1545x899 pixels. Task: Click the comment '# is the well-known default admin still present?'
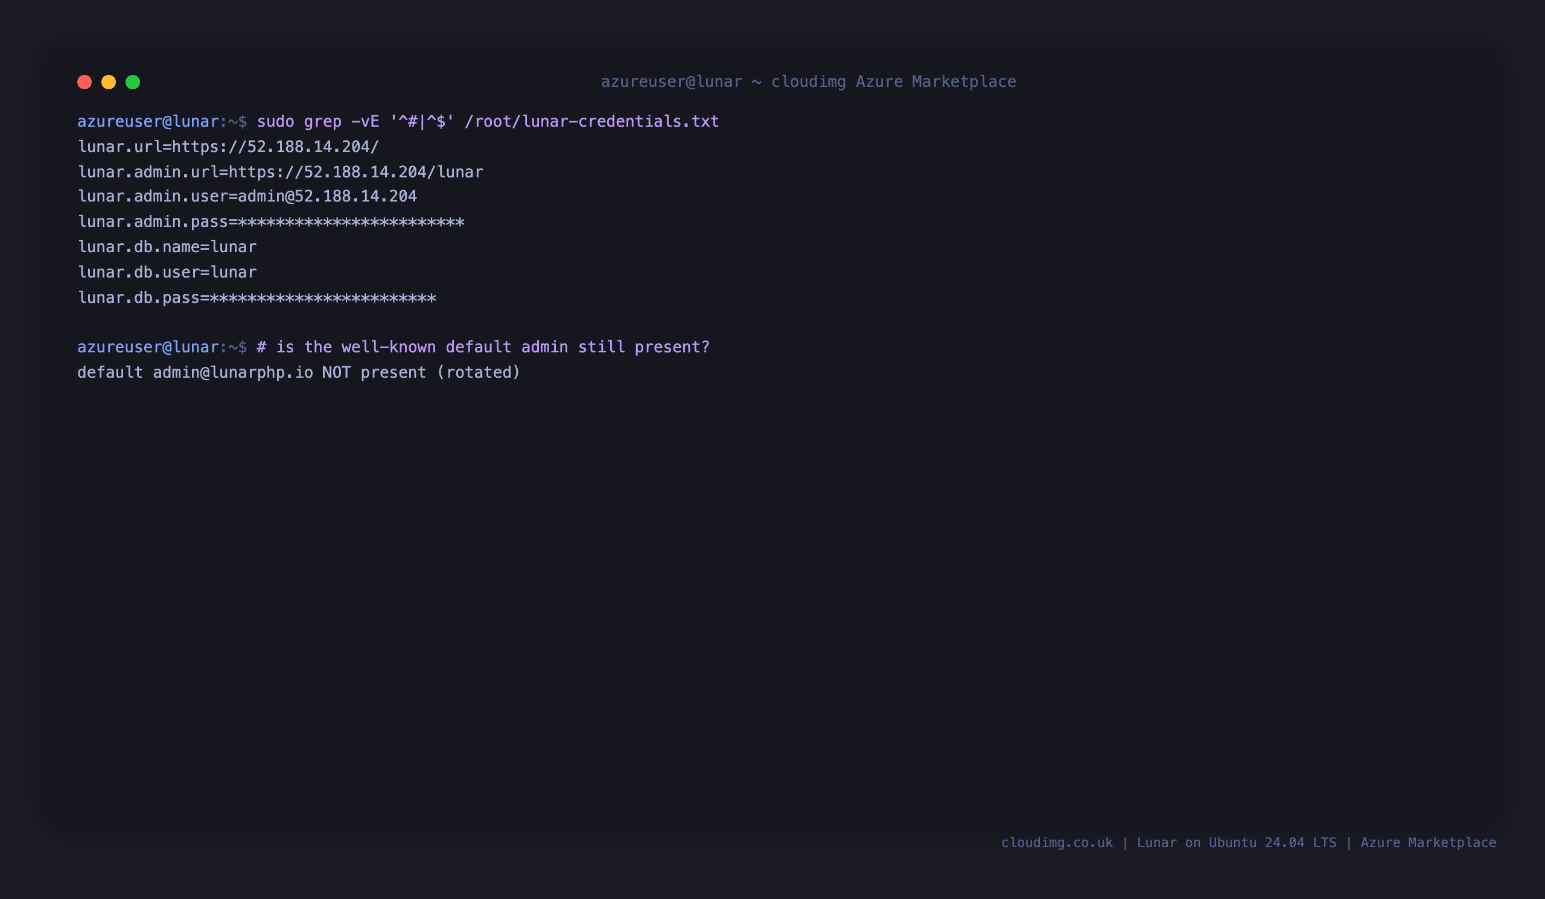pyautogui.click(x=483, y=348)
